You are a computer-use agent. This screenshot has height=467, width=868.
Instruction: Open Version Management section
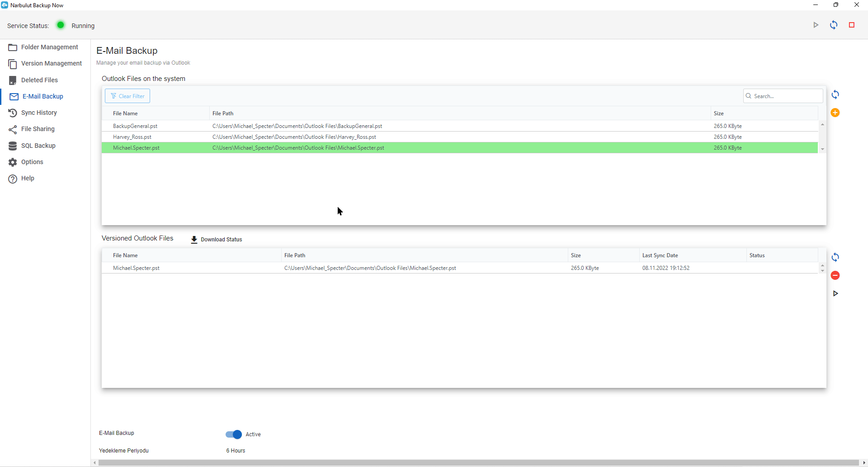(x=52, y=63)
